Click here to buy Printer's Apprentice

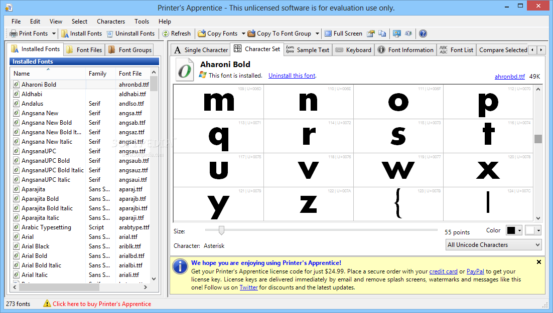102,304
